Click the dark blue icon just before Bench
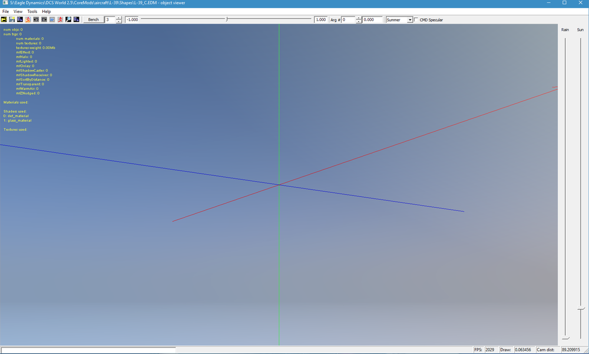 (x=76, y=19)
